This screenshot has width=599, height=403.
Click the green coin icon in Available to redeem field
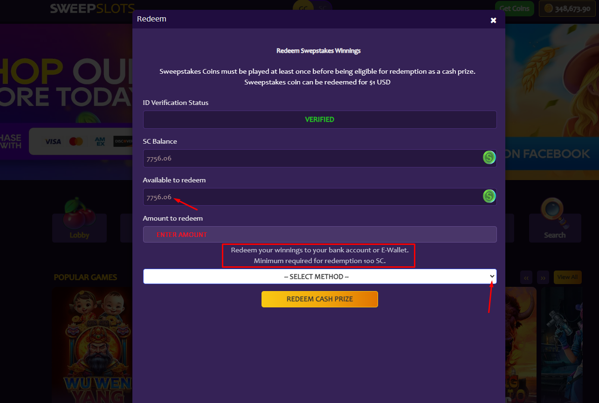(x=489, y=196)
